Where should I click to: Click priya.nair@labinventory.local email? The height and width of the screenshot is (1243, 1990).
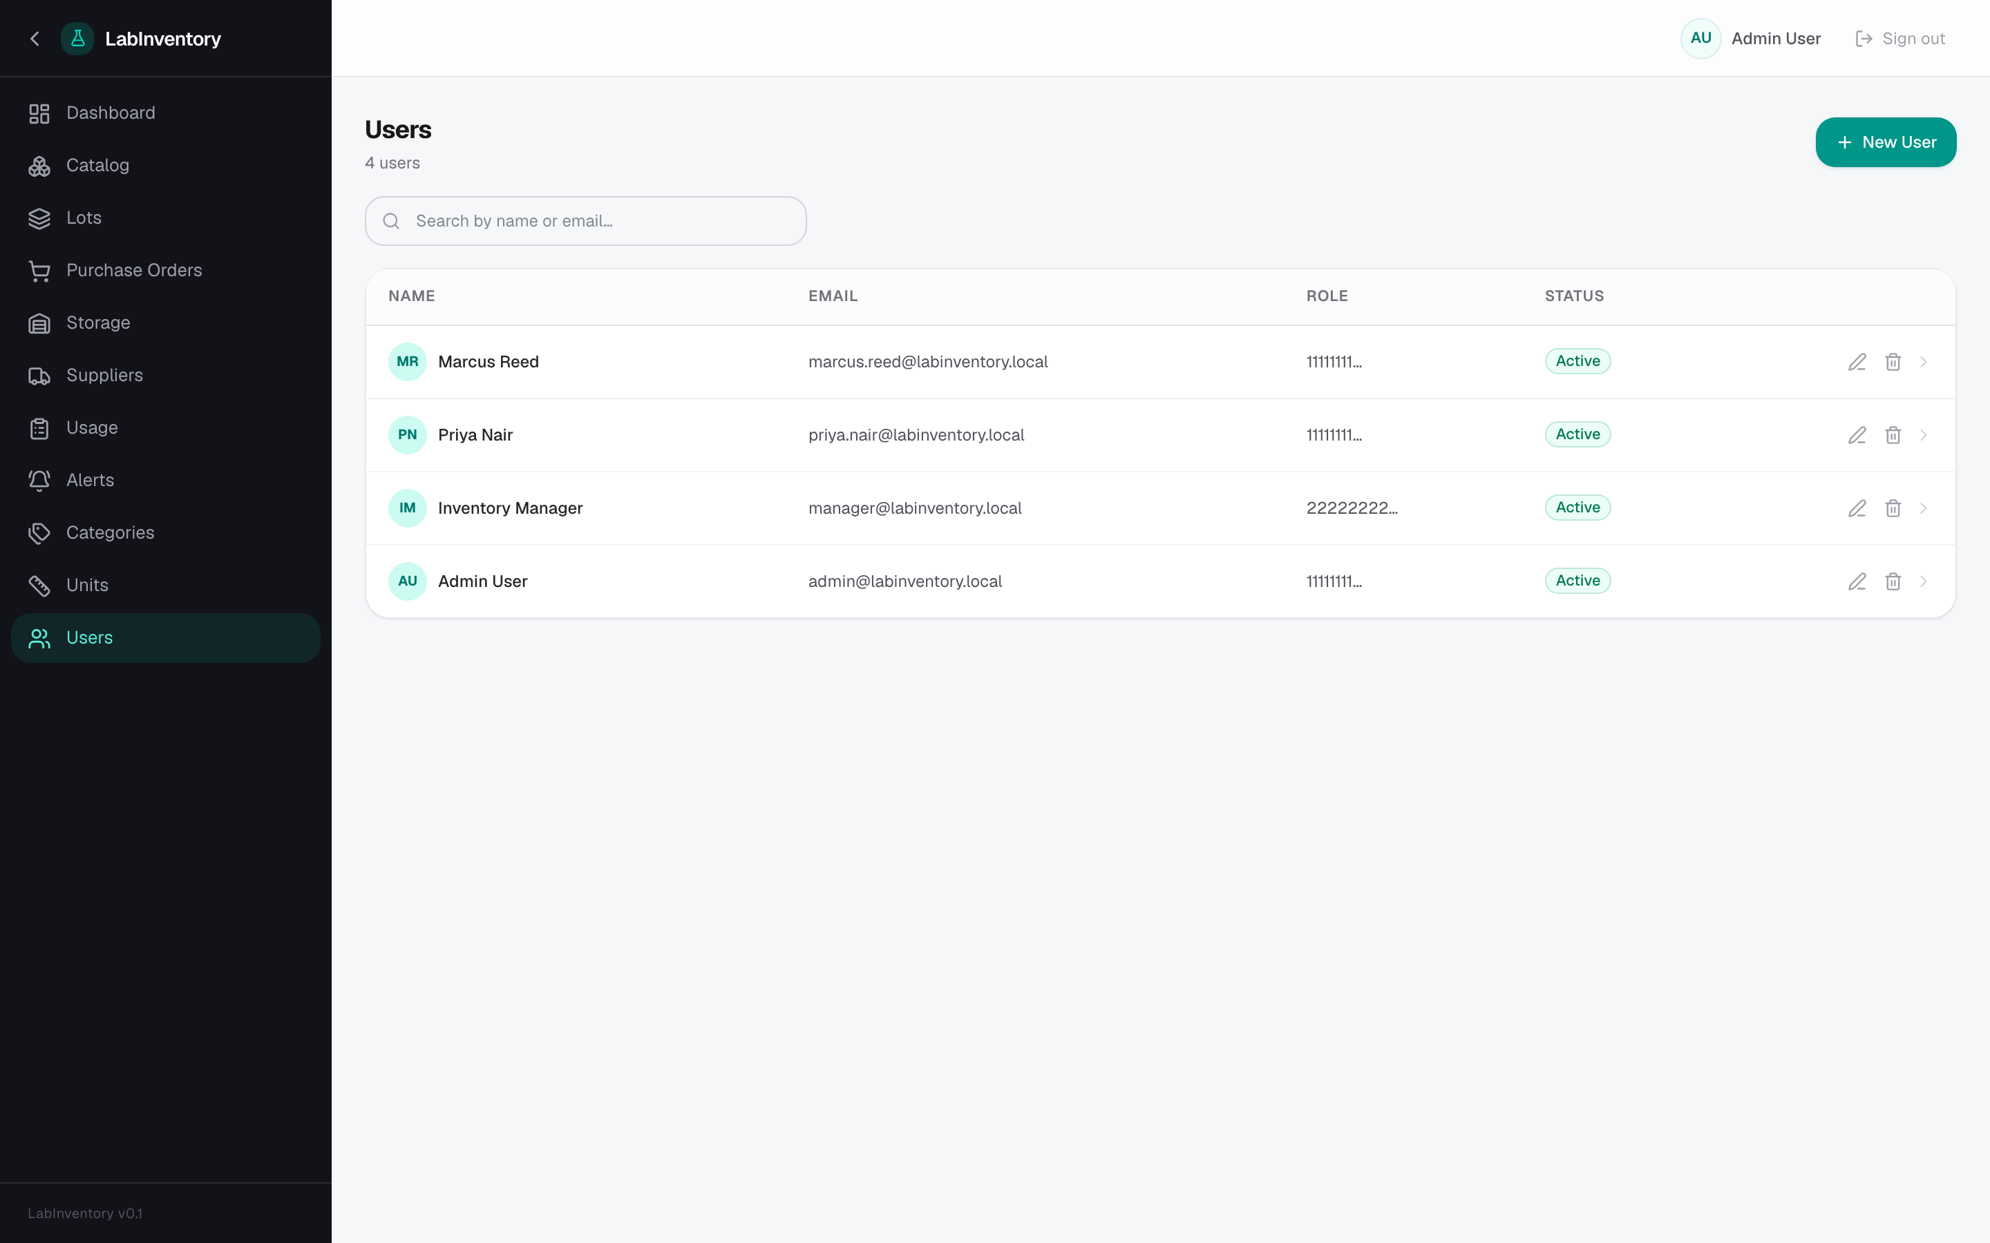pos(916,435)
